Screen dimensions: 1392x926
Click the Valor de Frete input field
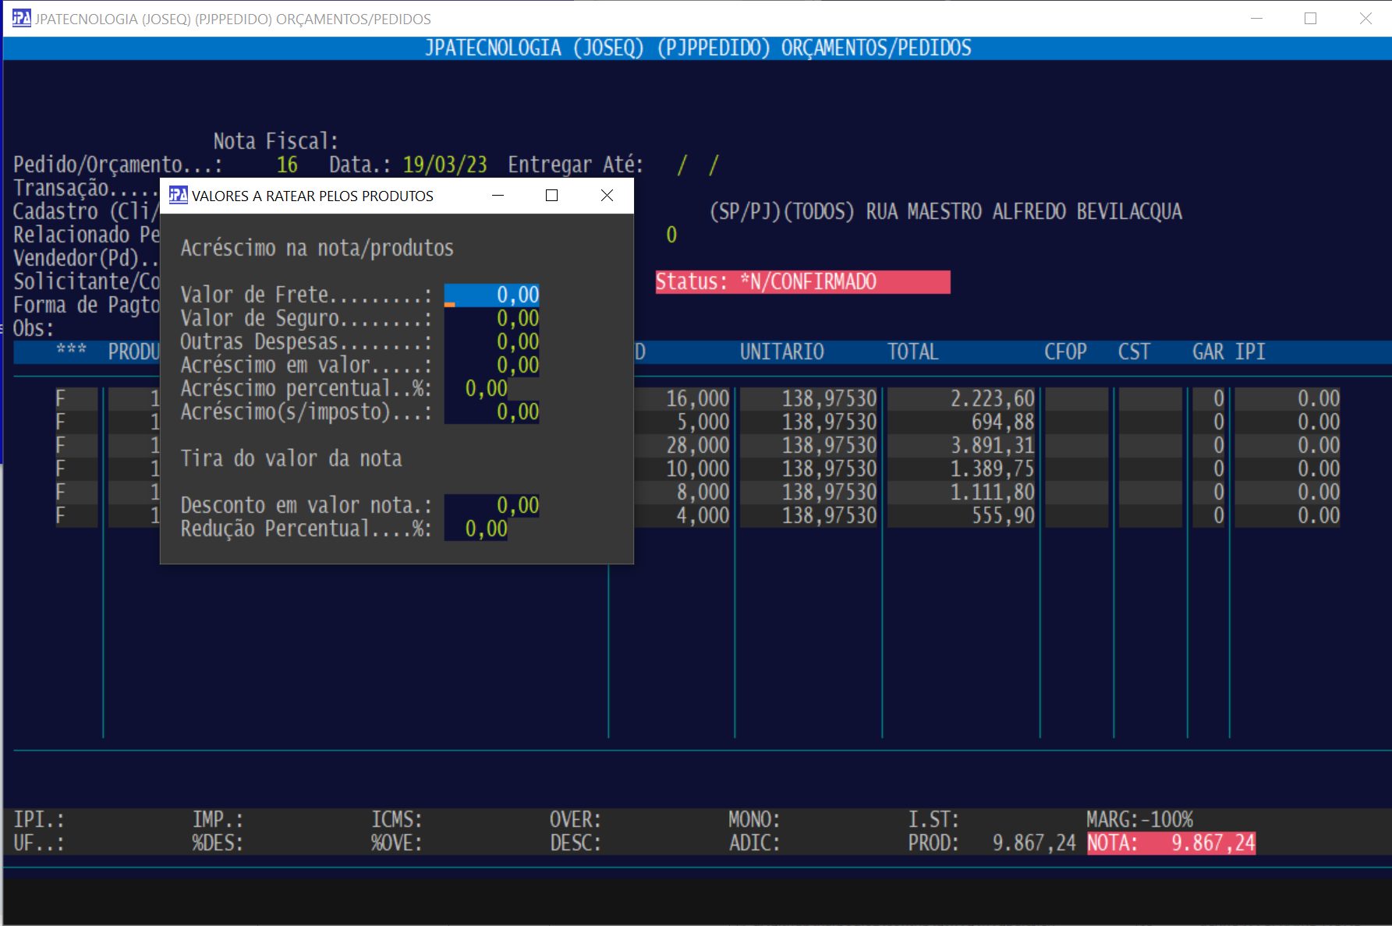click(x=492, y=295)
